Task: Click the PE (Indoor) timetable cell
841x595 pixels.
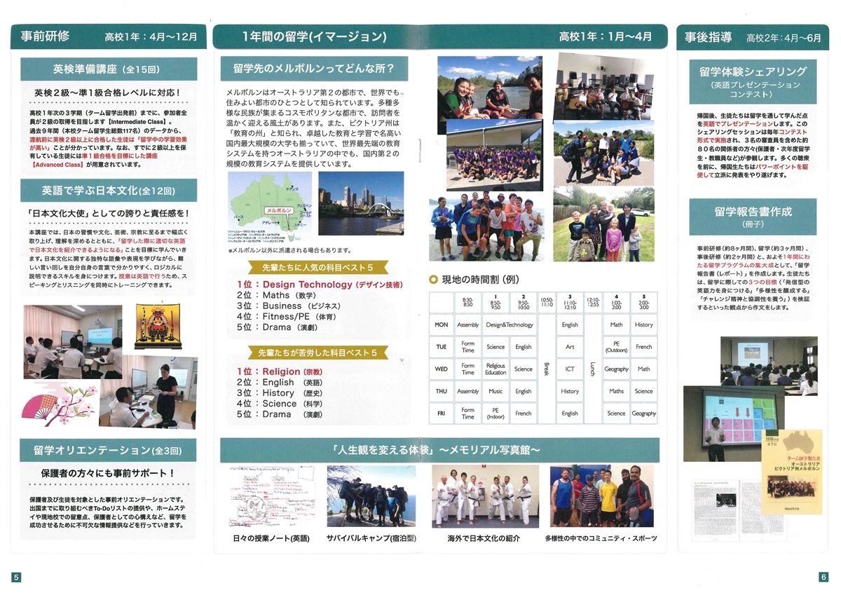Action: point(495,413)
